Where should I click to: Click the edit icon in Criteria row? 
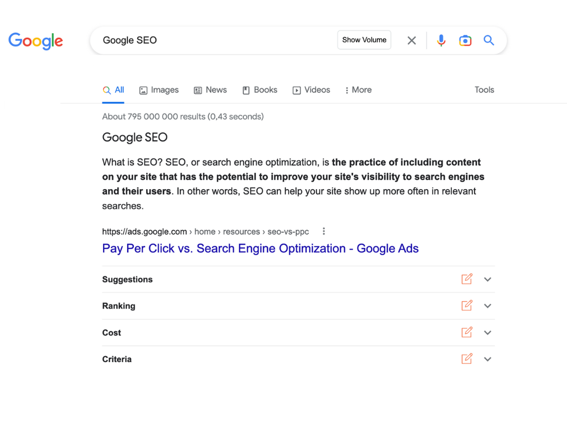click(x=467, y=359)
